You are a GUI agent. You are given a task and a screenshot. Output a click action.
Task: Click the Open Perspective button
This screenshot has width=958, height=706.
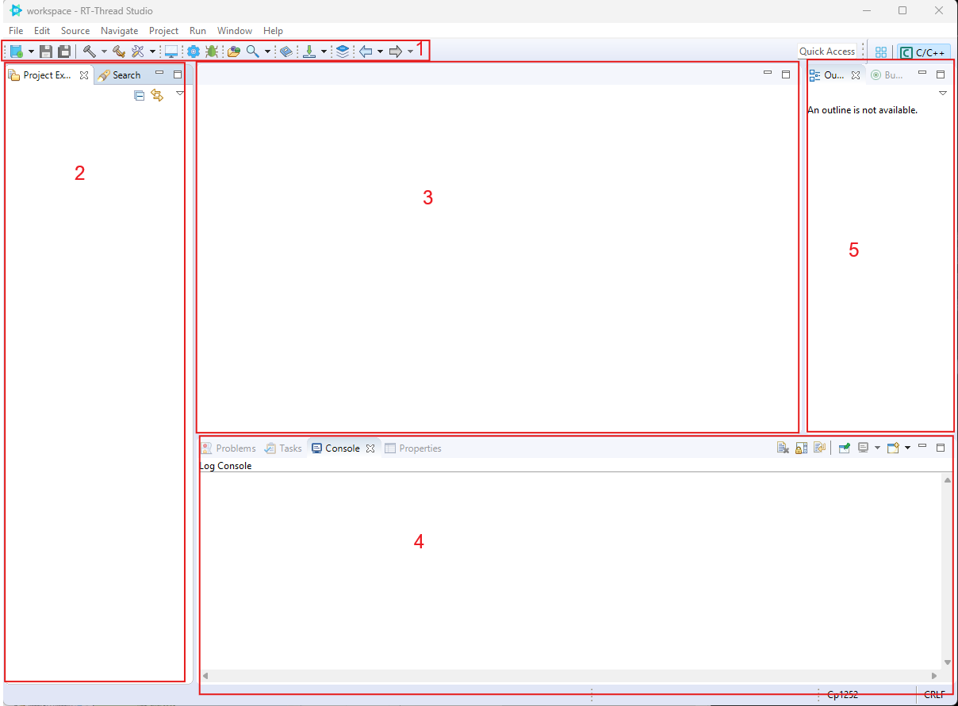click(880, 52)
